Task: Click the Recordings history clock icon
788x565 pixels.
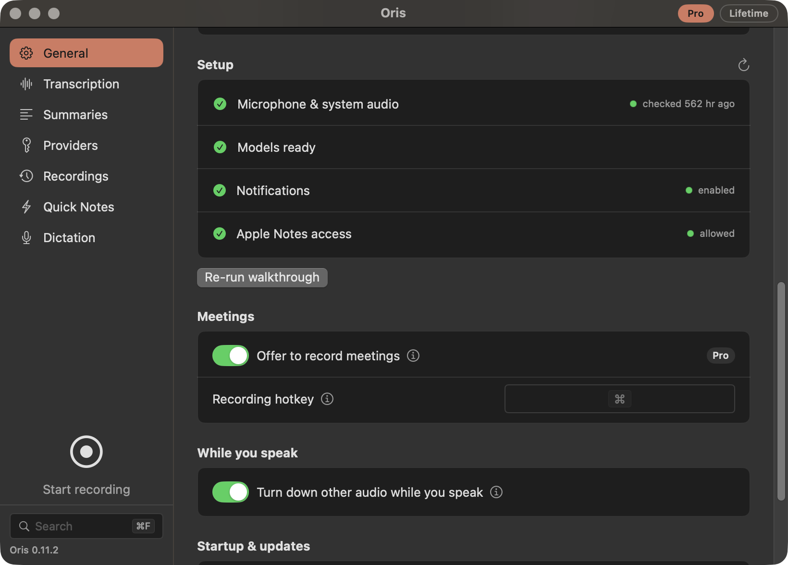Action: click(x=26, y=176)
